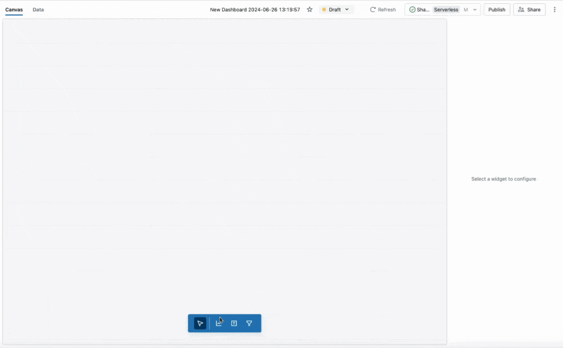Open the kebab more-options menu
The image size is (563, 348).
point(554,10)
